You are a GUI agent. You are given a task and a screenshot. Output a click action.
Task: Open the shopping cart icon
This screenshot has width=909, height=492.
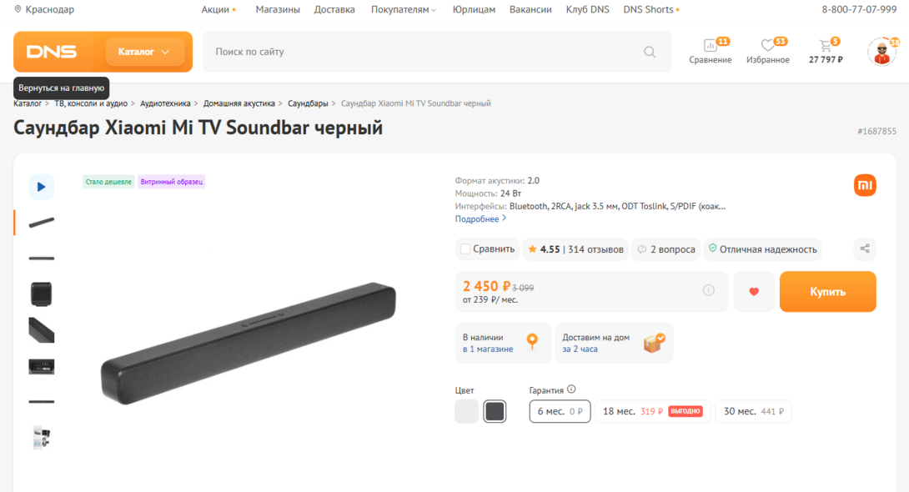(x=826, y=47)
